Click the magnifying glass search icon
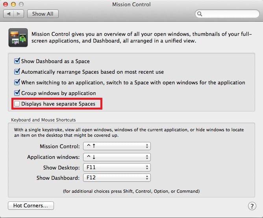The height and width of the screenshot is (218, 263). click(200, 14)
